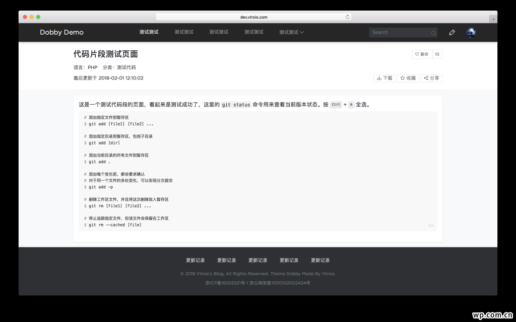Reload page using browser refresh icon
This screenshot has height=322, width=516.
point(347,17)
